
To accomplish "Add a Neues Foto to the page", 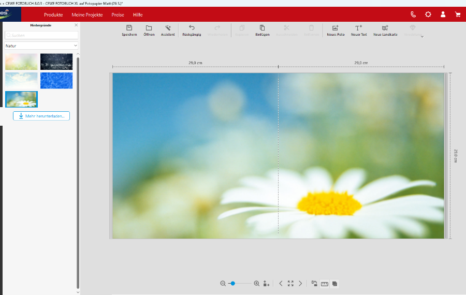I will pyautogui.click(x=336, y=28).
